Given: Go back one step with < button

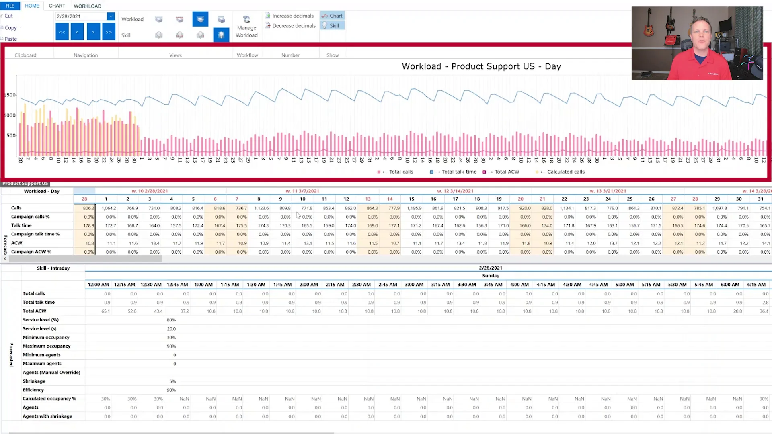Looking at the screenshot, I should point(77,32).
